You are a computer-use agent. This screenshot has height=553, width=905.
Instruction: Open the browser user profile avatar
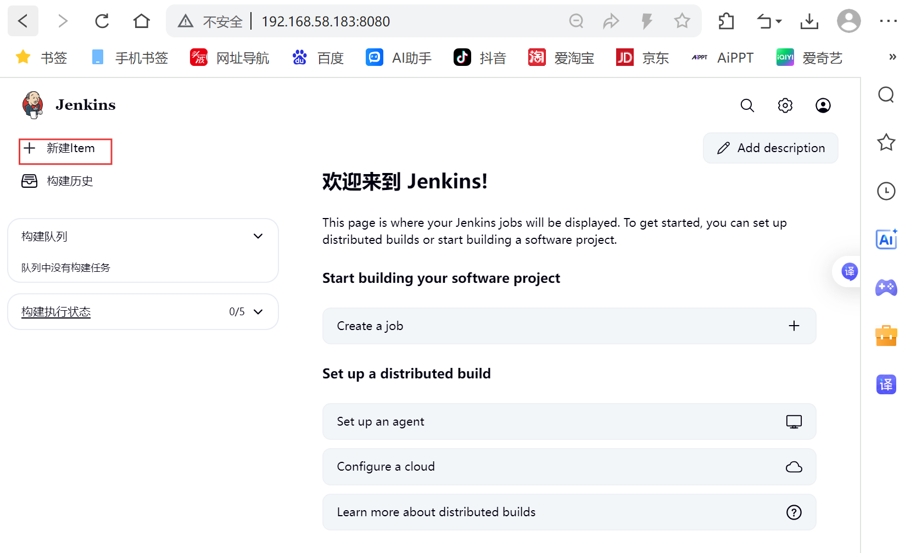(849, 21)
